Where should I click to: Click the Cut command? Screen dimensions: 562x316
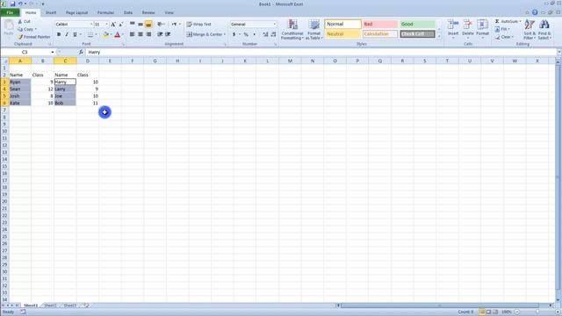(x=25, y=21)
